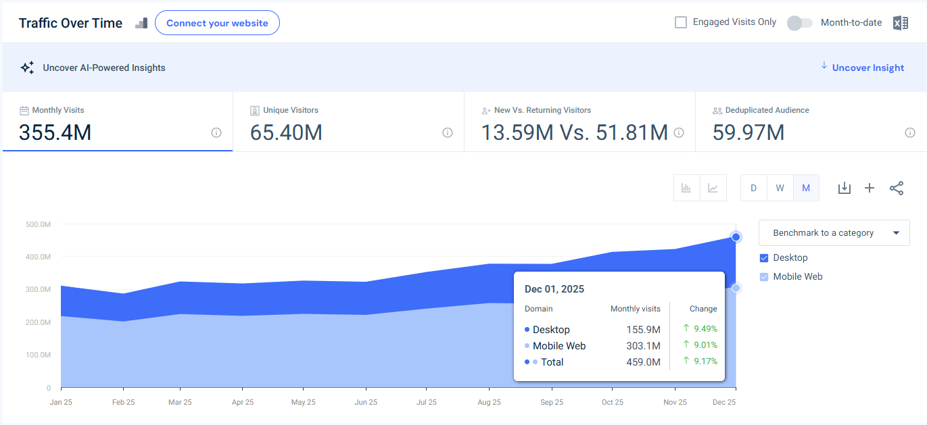The image size is (927, 425).
Task: Enable Engaged Visits Only
Action: (680, 22)
